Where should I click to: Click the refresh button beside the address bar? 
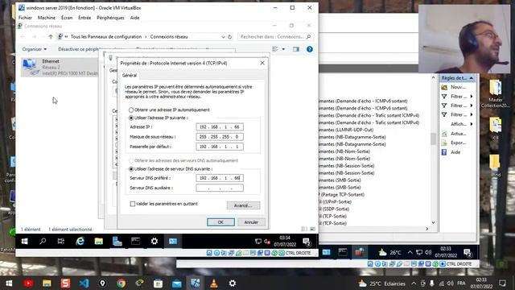pos(230,37)
